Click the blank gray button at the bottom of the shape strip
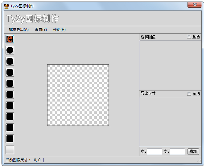Image resolution: width=206 pixels, height=168 pixels. pos(10,150)
